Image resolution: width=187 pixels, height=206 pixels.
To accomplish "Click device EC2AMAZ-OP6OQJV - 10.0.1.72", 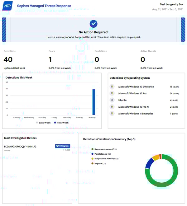I will [20, 147].
